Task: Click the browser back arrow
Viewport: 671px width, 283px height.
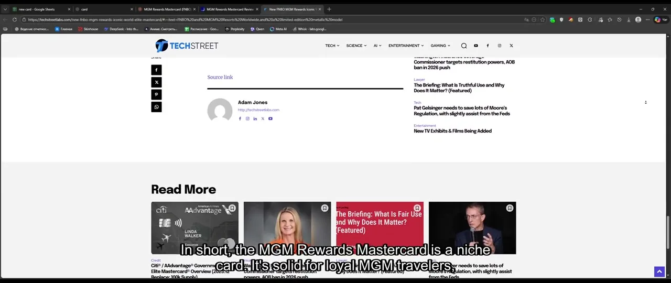Action: click(x=5, y=19)
